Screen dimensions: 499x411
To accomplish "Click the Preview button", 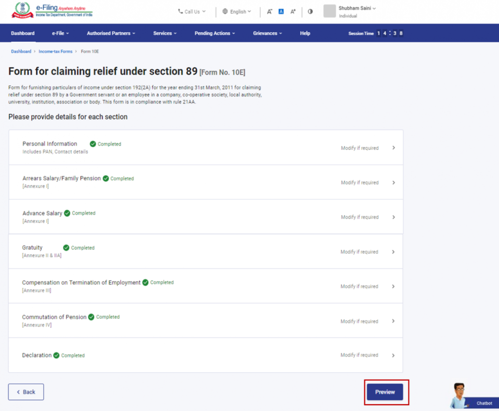I will coord(384,391).
